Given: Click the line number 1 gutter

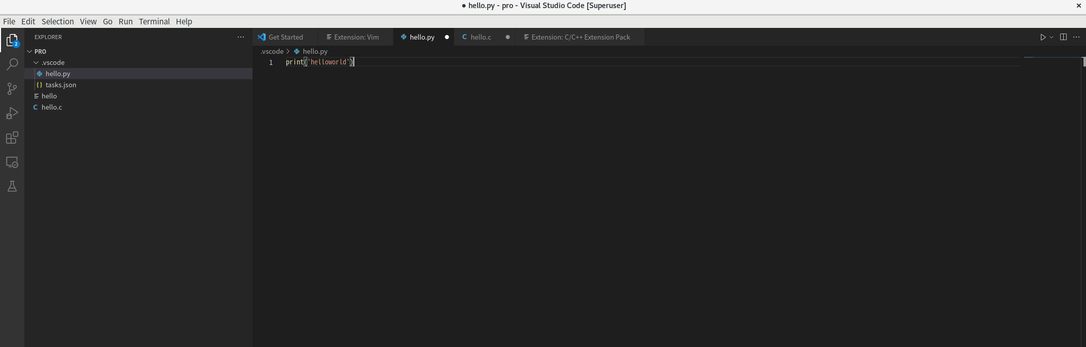Looking at the screenshot, I should click(271, 62).
